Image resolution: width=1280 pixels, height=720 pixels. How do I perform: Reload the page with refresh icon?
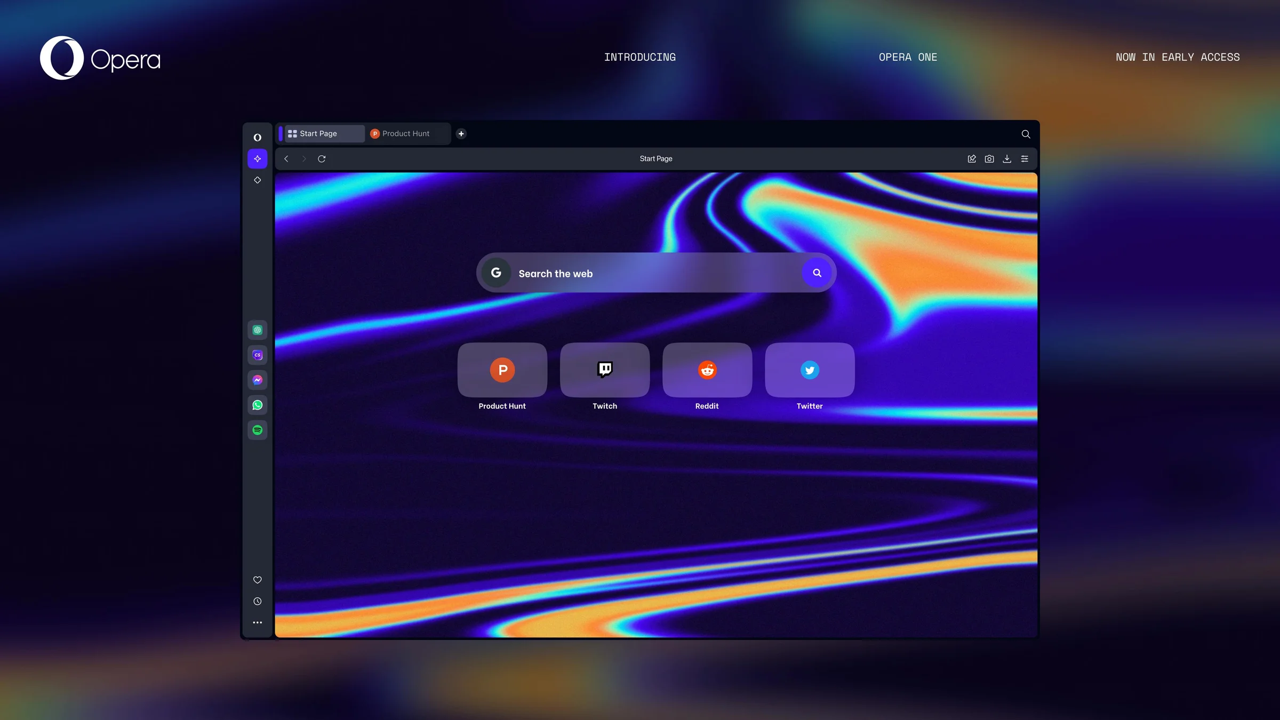[x=322, y=159]
